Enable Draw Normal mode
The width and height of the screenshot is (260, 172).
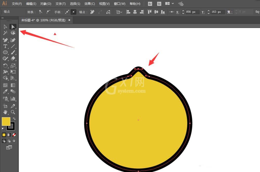click(x=4, y=141)
